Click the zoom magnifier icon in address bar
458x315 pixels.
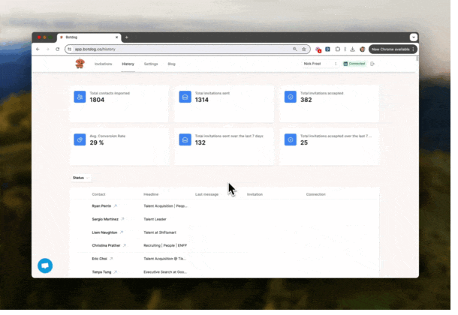pyautogui.click(x=295, y=49)
